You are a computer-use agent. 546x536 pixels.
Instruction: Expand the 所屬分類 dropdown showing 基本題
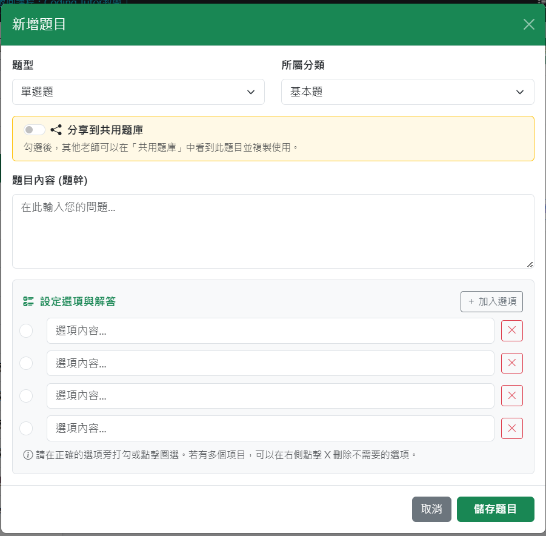pyautogui.click(x=407, y=92)
